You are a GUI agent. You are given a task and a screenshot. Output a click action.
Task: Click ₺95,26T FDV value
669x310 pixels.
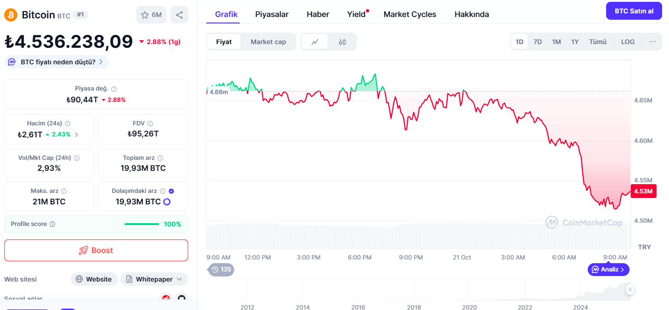tap(143, 134)
